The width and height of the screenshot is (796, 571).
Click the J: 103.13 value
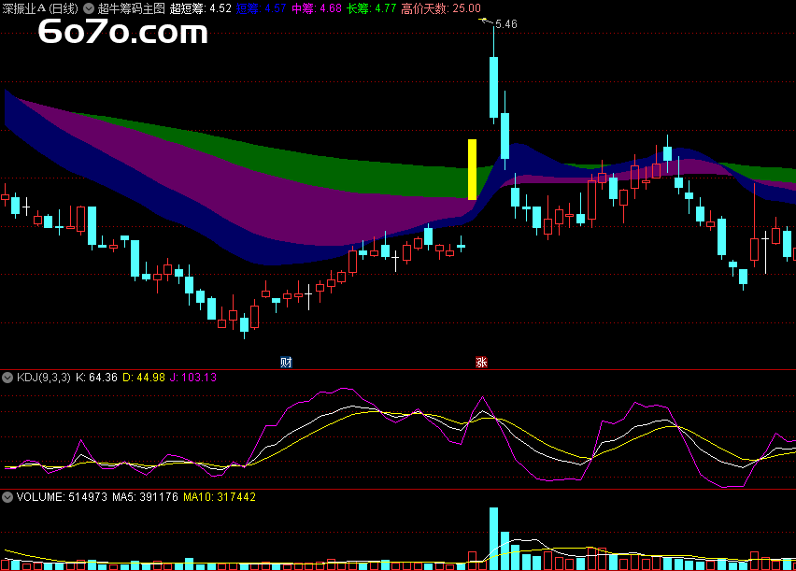pos(192,378)
